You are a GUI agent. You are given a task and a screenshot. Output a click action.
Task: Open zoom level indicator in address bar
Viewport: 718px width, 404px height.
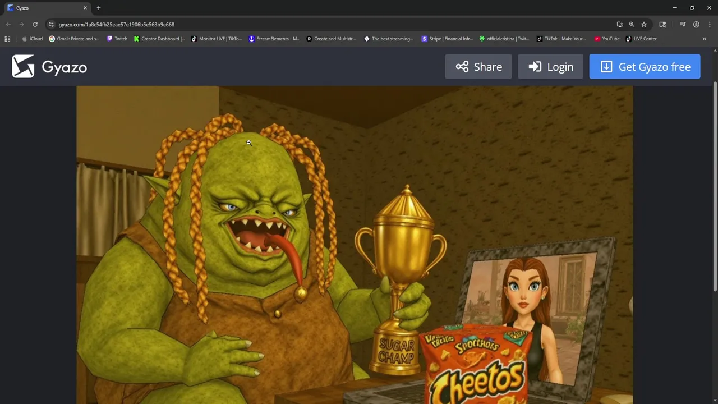click(632, 25)
